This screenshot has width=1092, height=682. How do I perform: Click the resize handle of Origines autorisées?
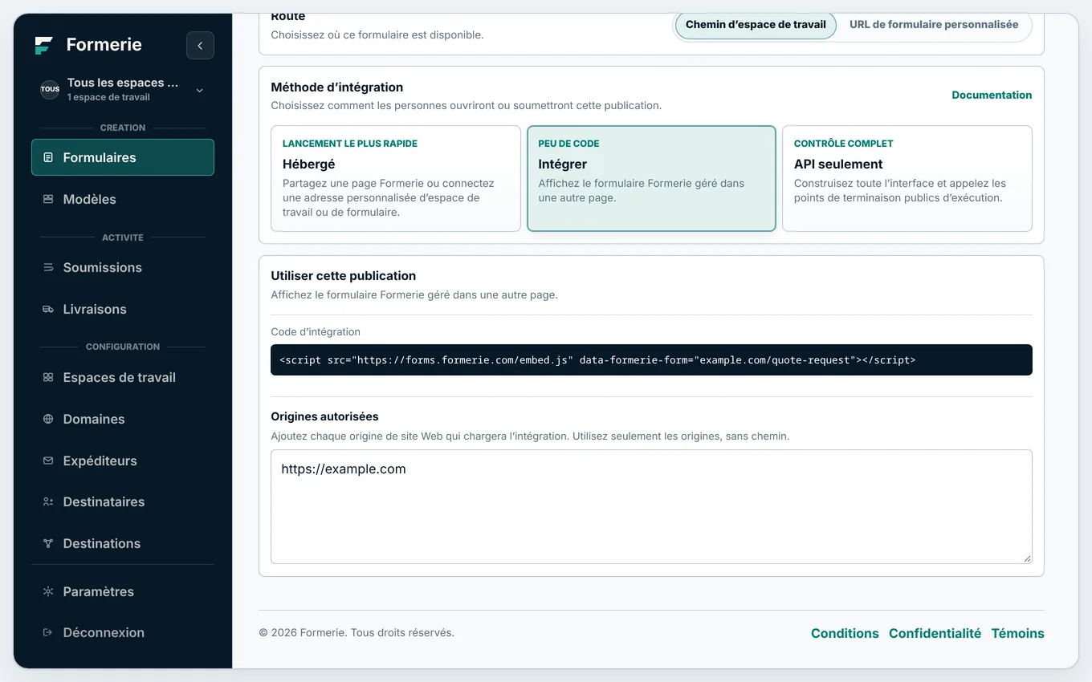click(1026, 558)
